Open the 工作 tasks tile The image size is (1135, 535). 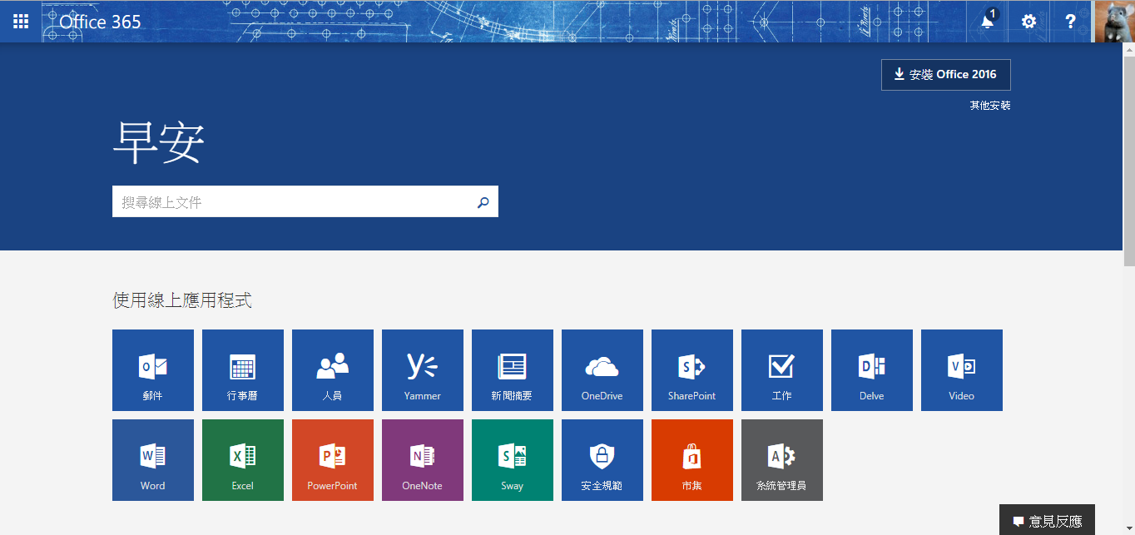click(x=782, y=370)
